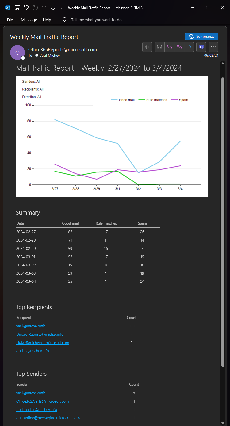Open the Message ribbon tab

(29, 20)
